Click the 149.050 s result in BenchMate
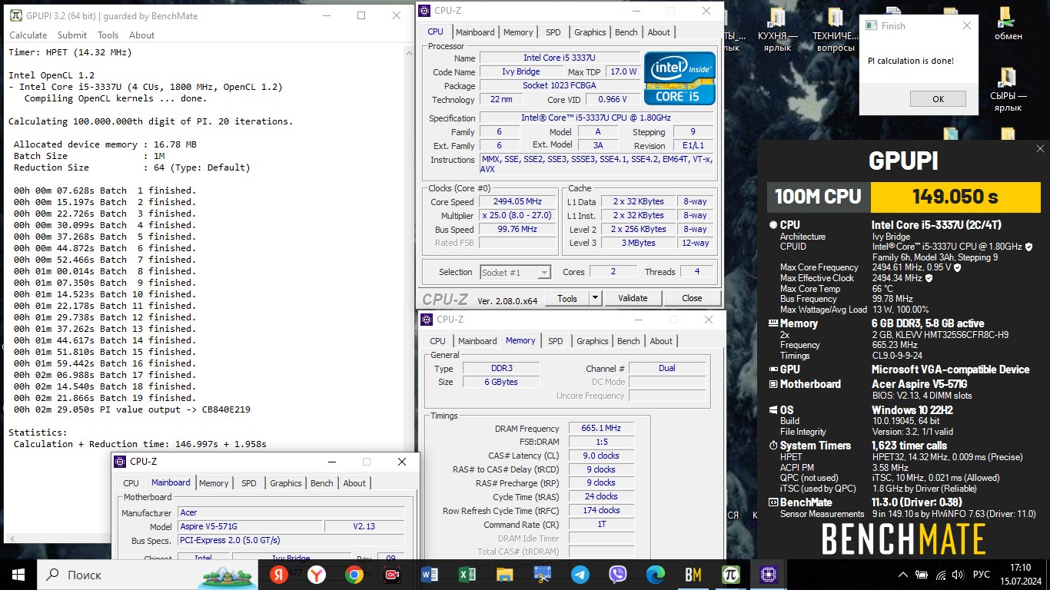This screenshot has width=1050, height=590. [955, 197]
